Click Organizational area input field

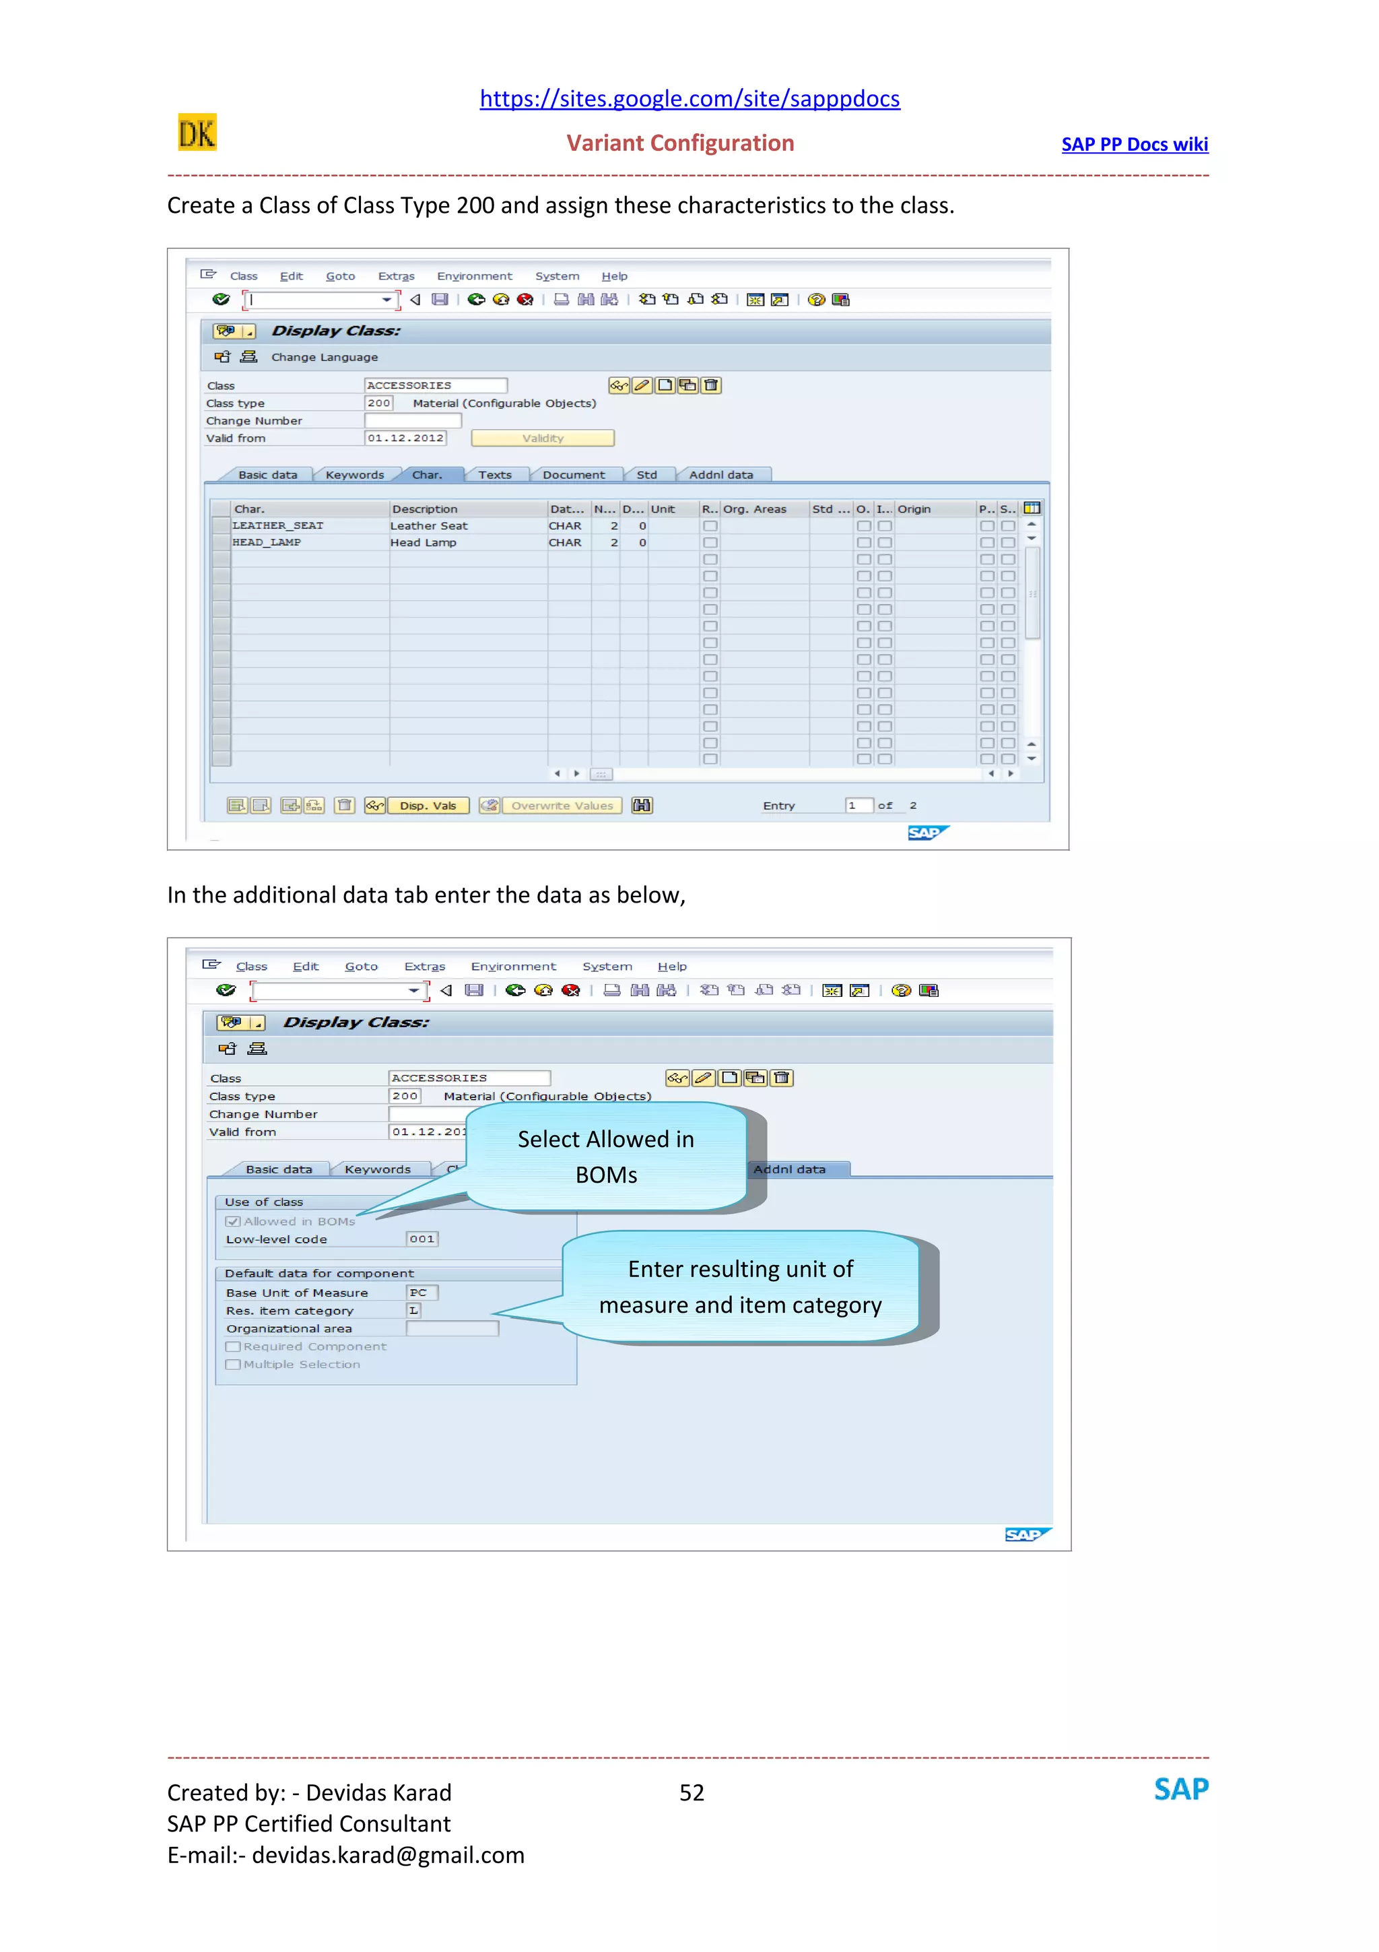(452, 1329)
